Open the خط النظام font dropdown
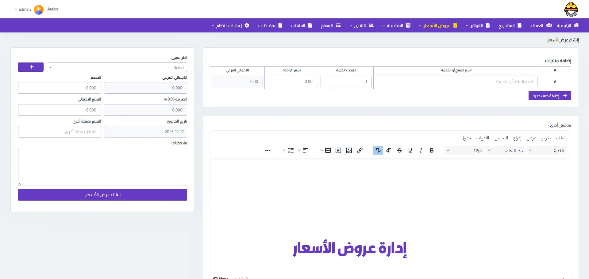Viewport: 589px width, 279px height. (506, 150)
